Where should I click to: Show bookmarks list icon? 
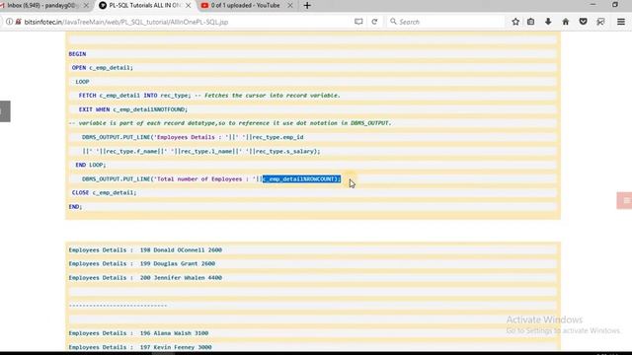tap(531, 22)
